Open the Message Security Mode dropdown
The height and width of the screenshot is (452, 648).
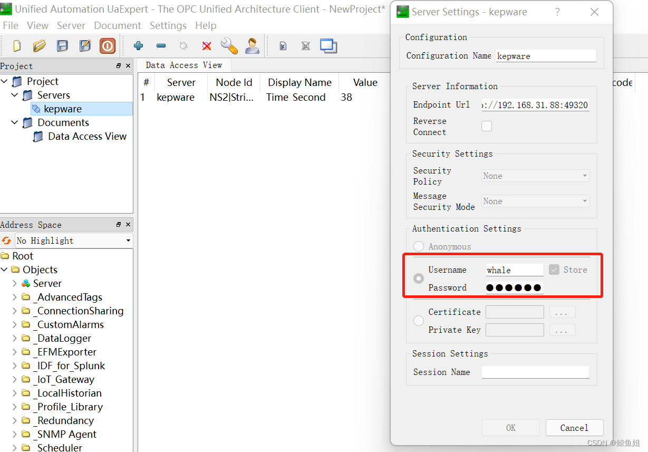[x=536, y=201]
